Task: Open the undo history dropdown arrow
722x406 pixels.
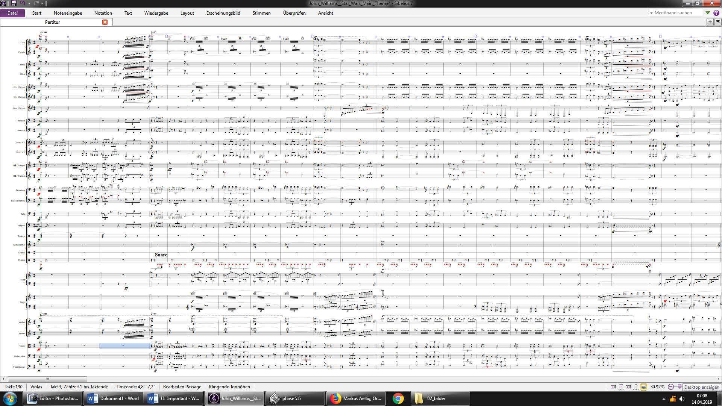Action: coord(29,3)
